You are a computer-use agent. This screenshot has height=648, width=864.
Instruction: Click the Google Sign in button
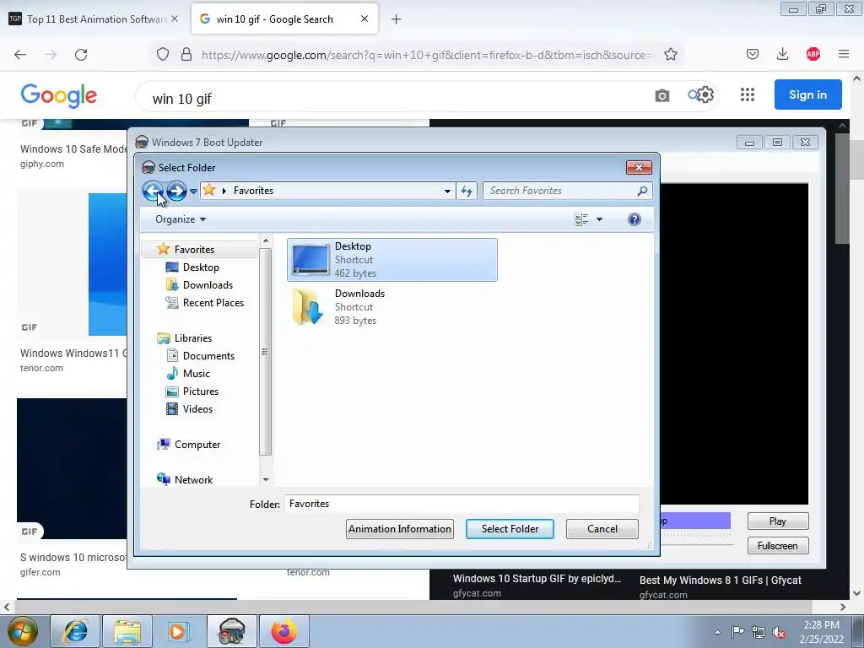pyautogui.click(x=807, y=94)
